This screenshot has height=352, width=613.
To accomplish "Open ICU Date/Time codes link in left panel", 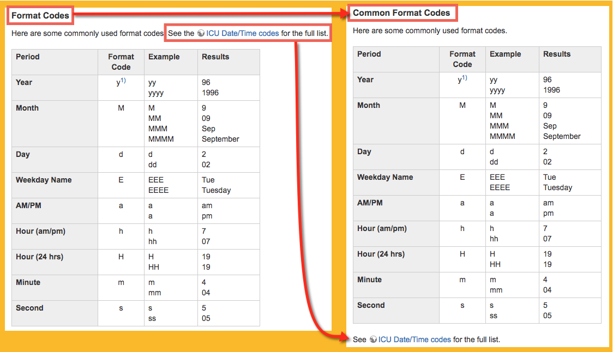I will (242, 33).
